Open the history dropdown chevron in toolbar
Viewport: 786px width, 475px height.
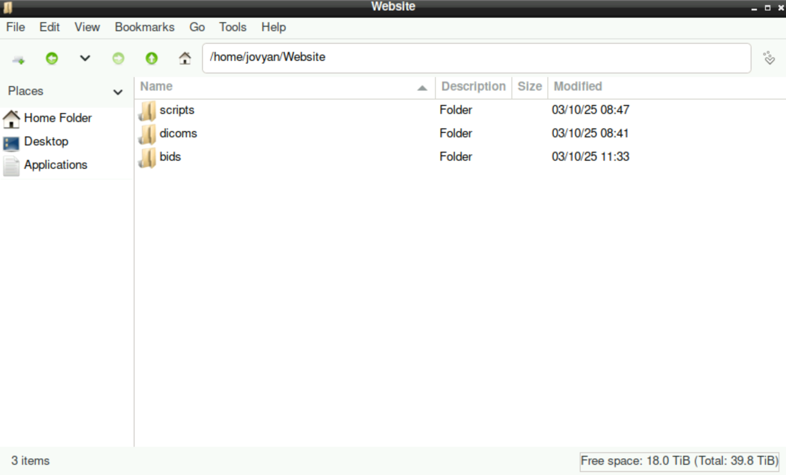click(x=85, y=58)
